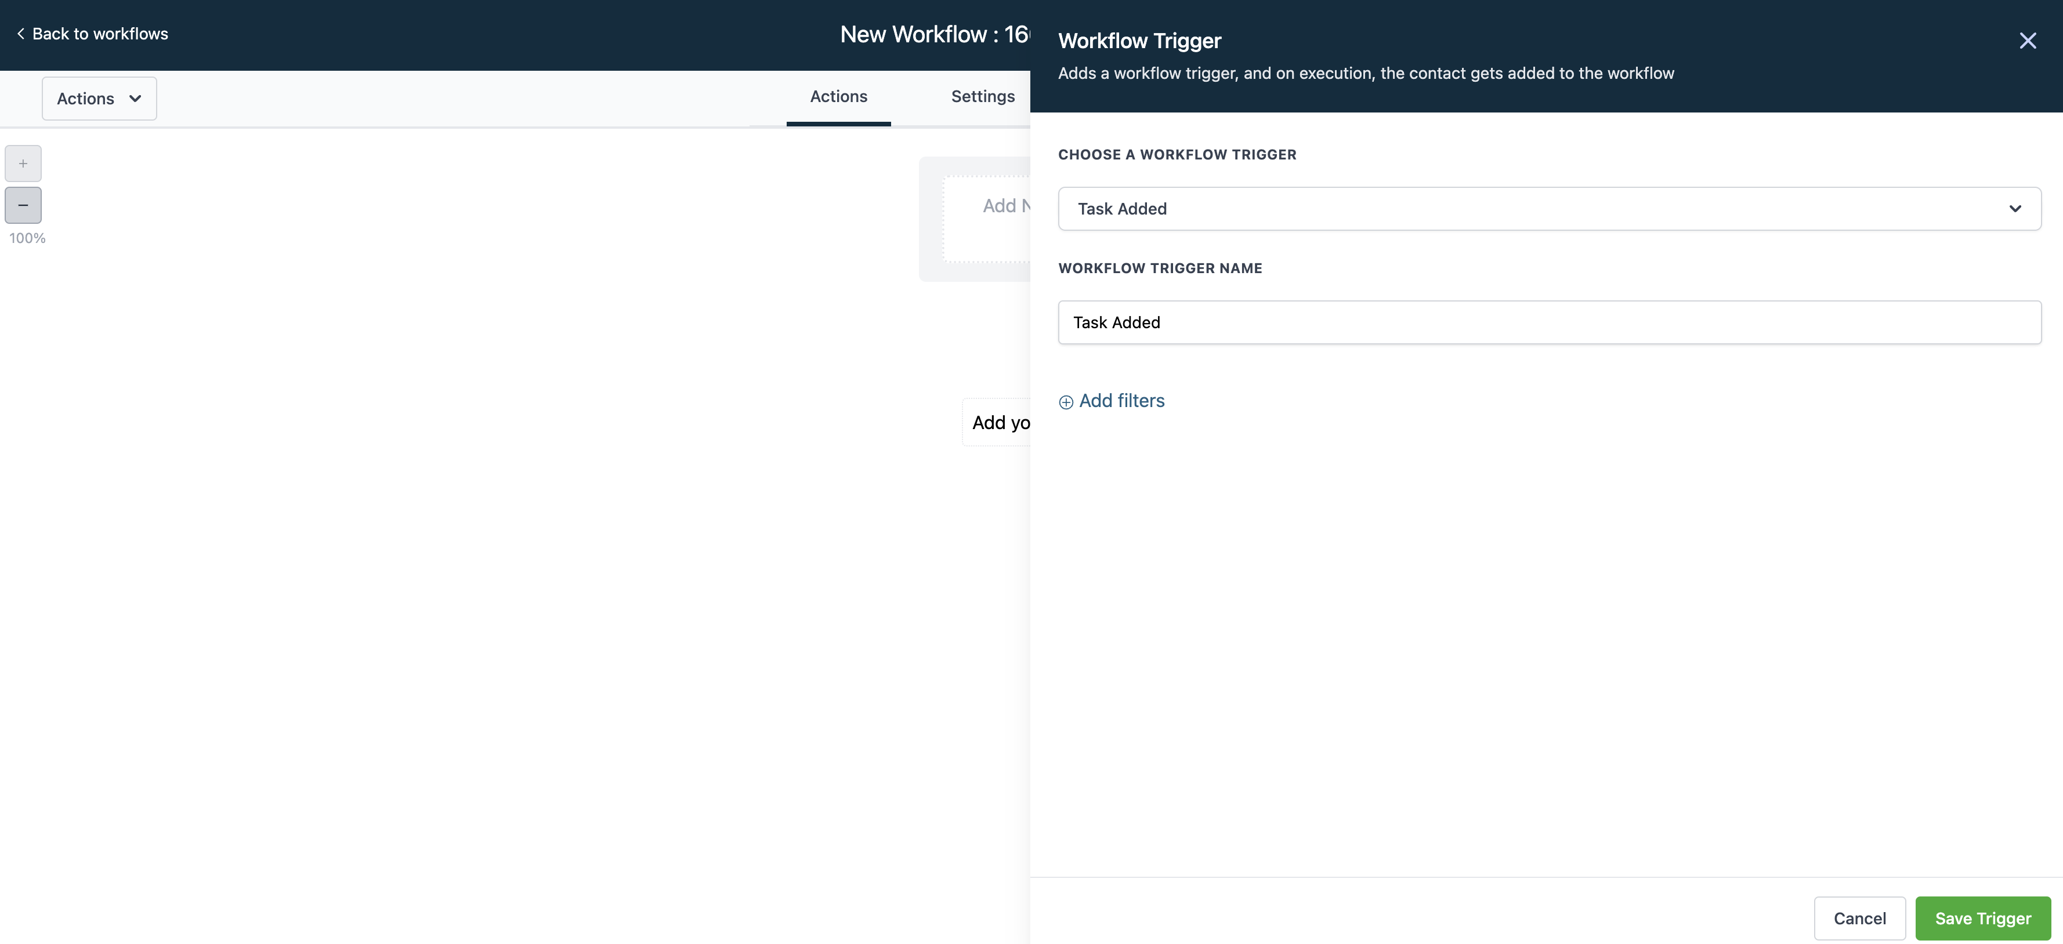Click the back arrow chevron icon
Viewport: 2063px width, 944px height.
click(x=21, y=34)
